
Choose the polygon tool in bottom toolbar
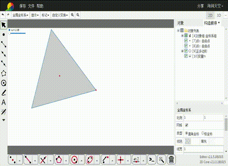tap(59, 160)
